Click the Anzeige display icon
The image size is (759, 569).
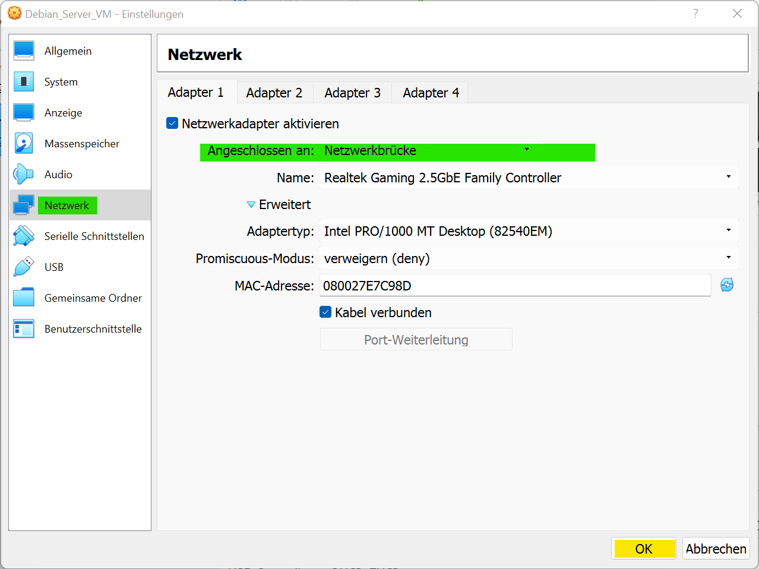(24, 112)
